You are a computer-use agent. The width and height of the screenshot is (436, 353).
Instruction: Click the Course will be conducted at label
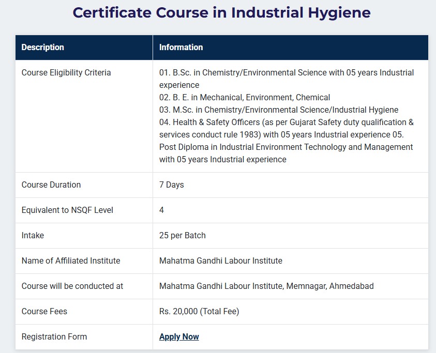coord(72,286)
